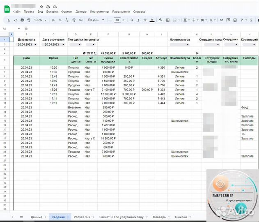The width and height of the screenshot is (259, 222).
Task: Open the 123 number formats menu
Action: pos(80,20)
